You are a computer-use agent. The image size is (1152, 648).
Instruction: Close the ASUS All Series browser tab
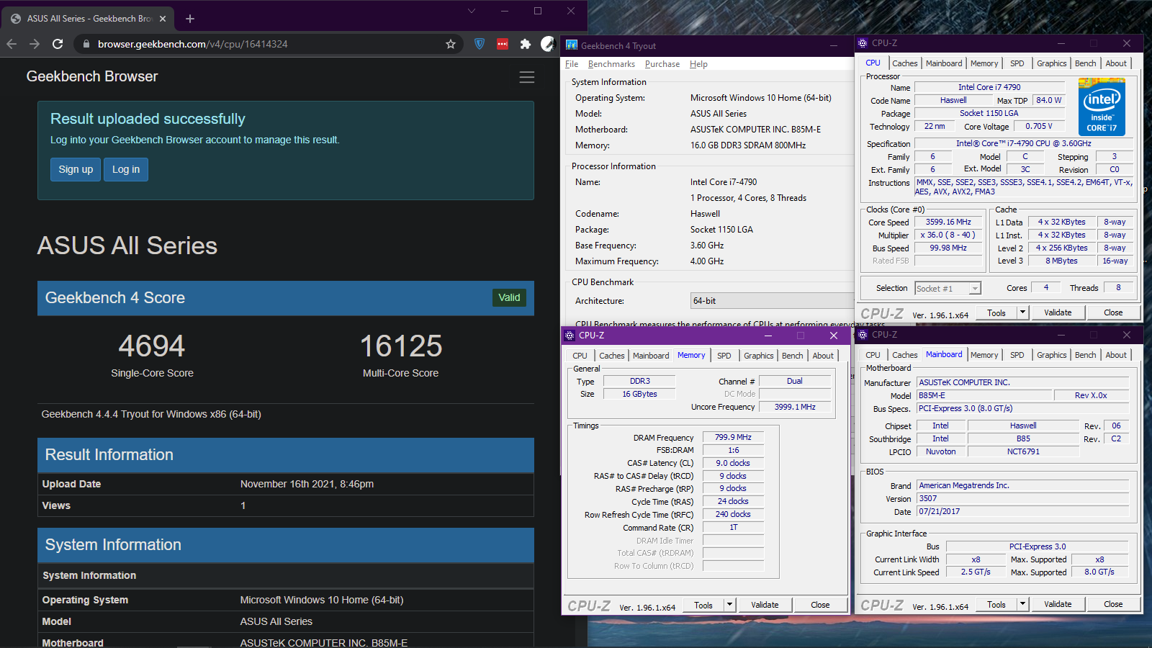click(163, 19)
